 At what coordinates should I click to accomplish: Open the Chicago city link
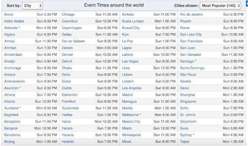[x=68, y=14]
